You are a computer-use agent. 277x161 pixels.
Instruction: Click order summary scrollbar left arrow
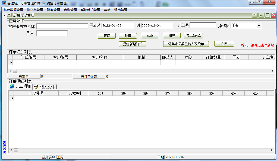pyautogui.click(x=10, y=71)
